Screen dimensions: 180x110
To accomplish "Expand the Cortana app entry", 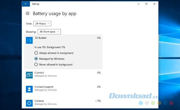I will [63, 102].
